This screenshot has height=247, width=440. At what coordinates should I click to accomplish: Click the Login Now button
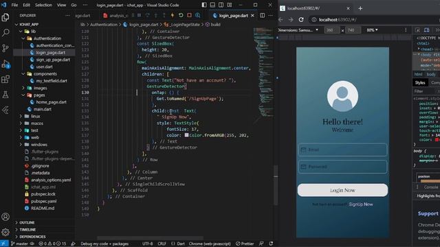click(342, 190)
